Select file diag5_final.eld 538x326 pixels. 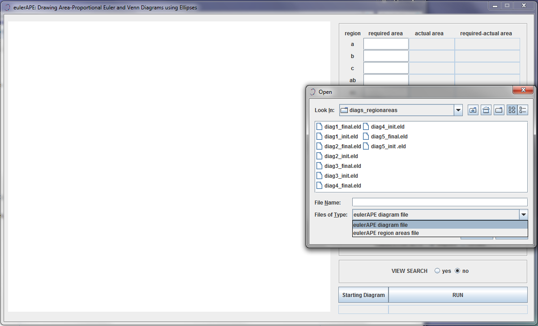point(385,137)
